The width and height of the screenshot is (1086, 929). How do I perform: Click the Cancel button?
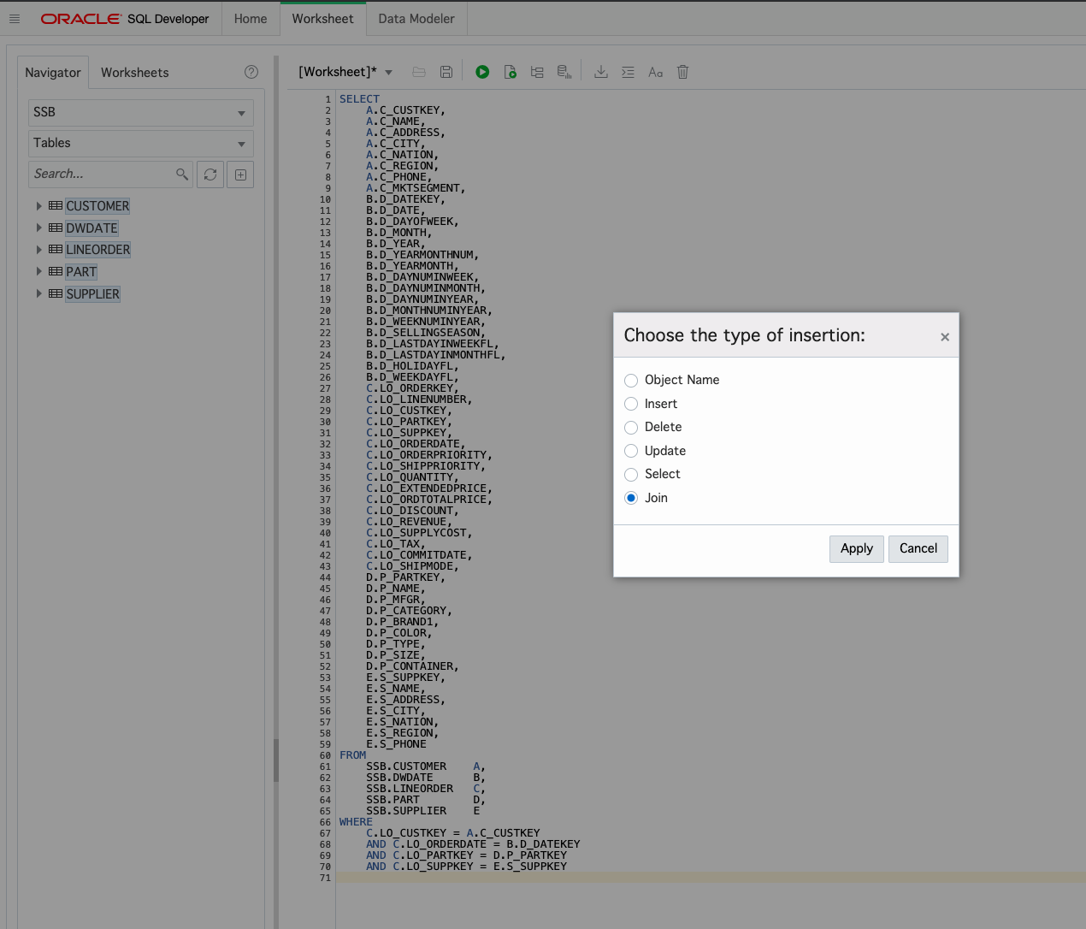point(918,548)
